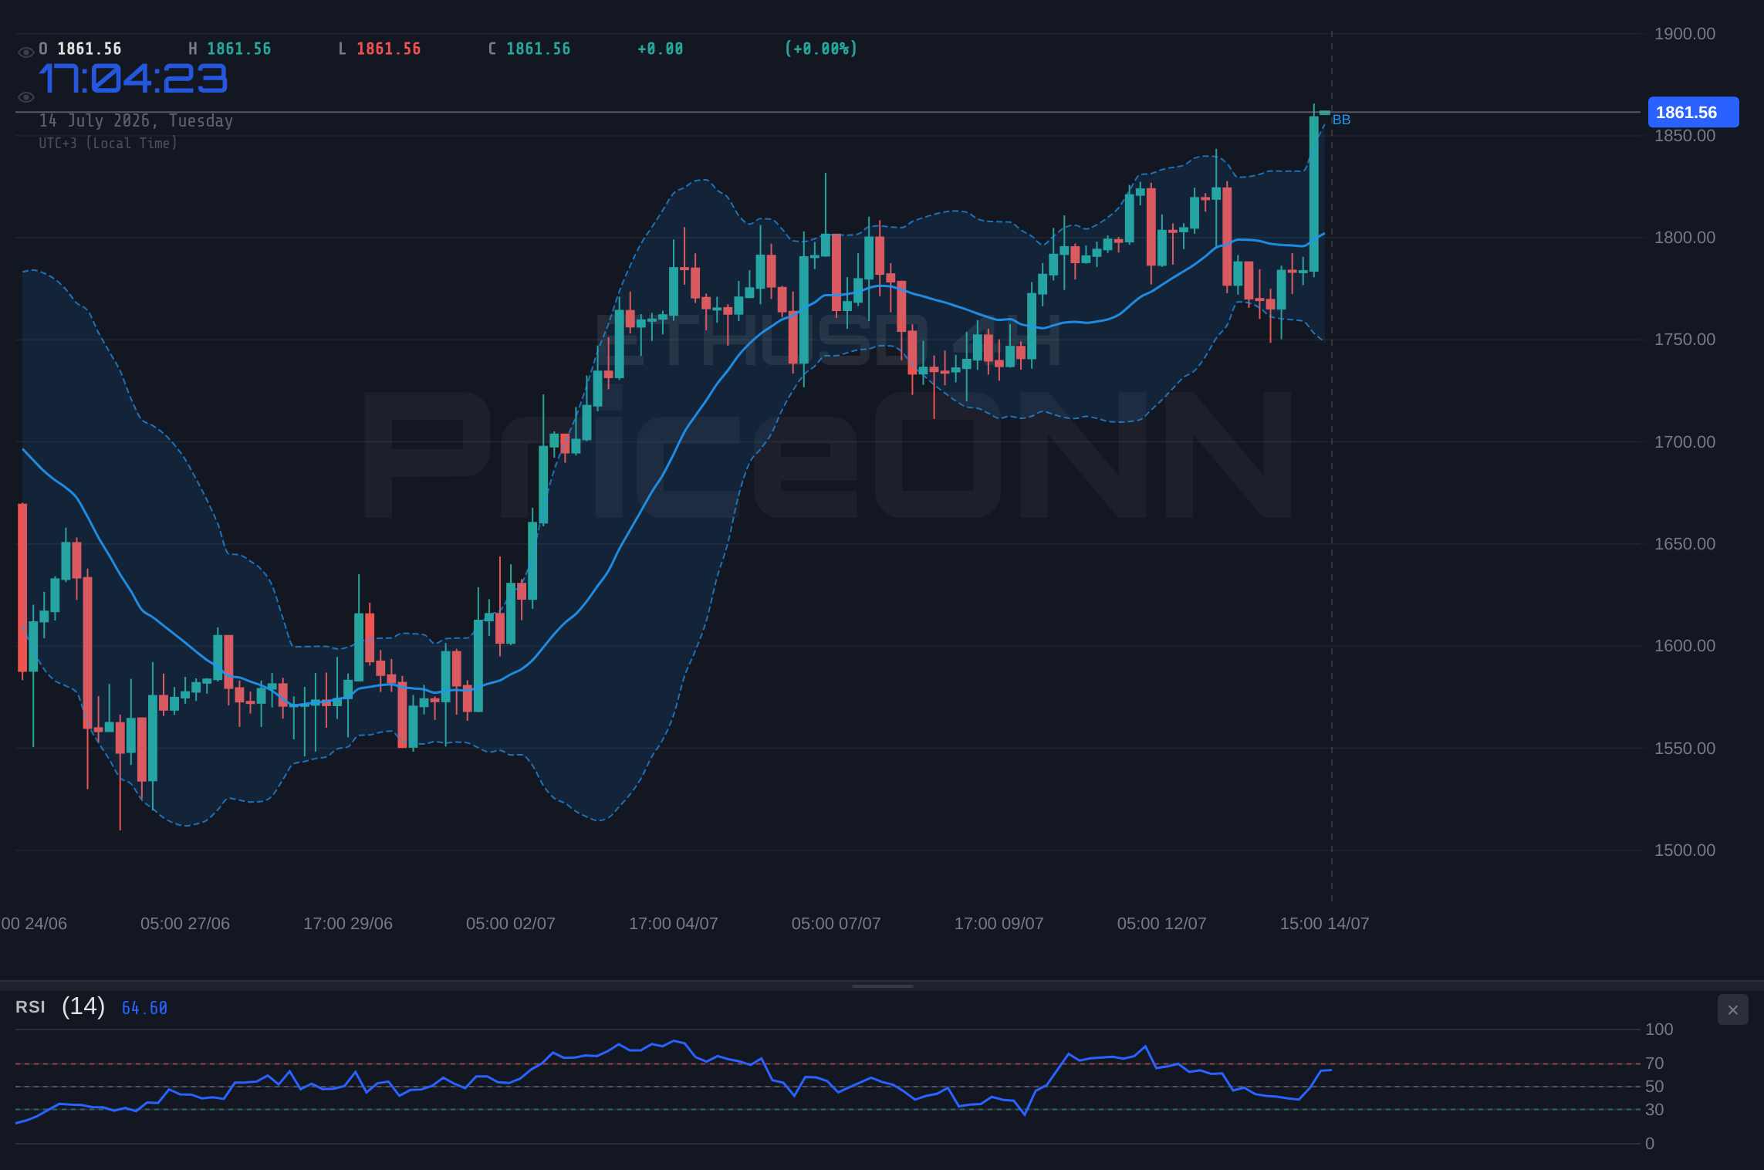Click the 05:00 12/07 time label
Viewport: 1764px width, 1170px height.
tap(1162, 924)
